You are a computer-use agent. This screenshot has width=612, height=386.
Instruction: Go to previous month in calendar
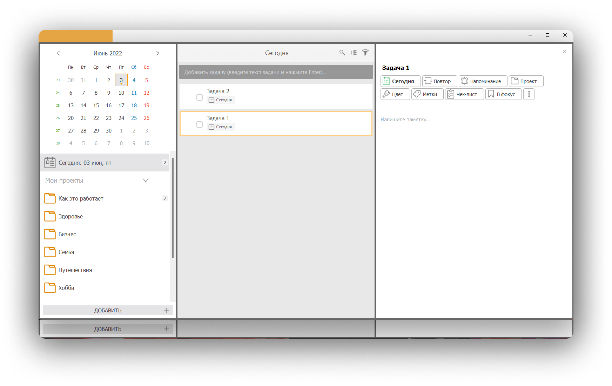point(58,53)
